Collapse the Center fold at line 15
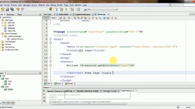Viewport: 195px width, 109px height. pos(51,61)
